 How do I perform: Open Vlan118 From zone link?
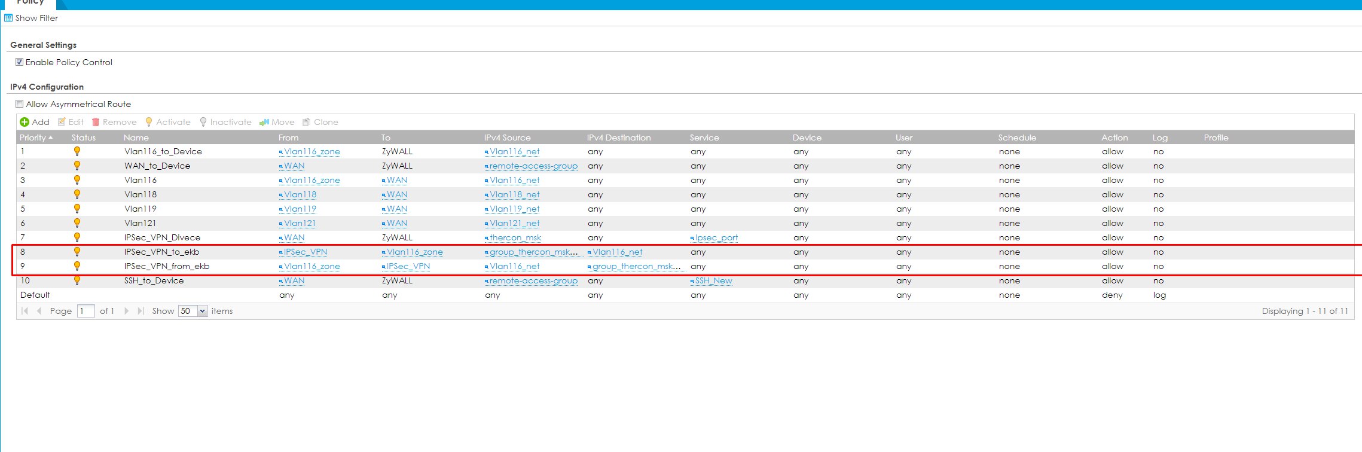point(300,195)
